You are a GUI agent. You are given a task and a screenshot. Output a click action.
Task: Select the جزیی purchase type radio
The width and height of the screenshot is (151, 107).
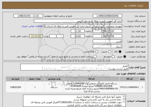click(125, 57)
